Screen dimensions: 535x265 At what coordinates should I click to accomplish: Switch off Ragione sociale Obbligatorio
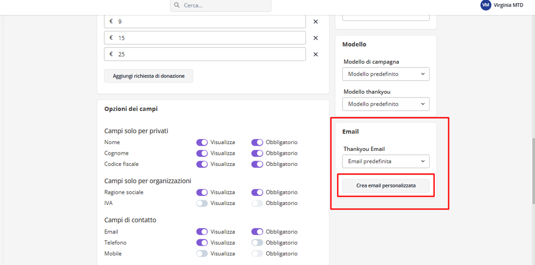tap(257, 192)
